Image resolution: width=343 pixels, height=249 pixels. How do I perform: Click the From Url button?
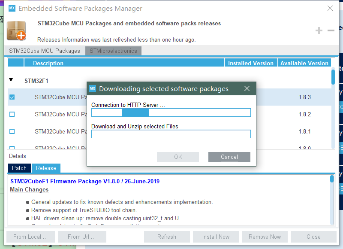[82, 237]
